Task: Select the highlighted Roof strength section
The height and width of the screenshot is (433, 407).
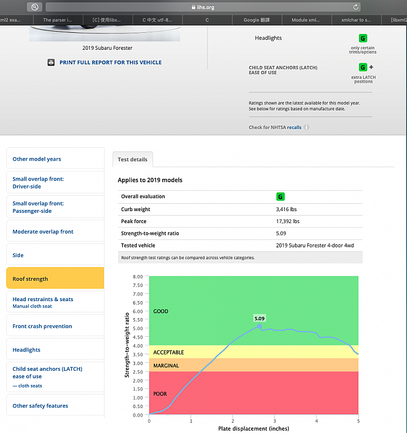Action: point(55,278)
